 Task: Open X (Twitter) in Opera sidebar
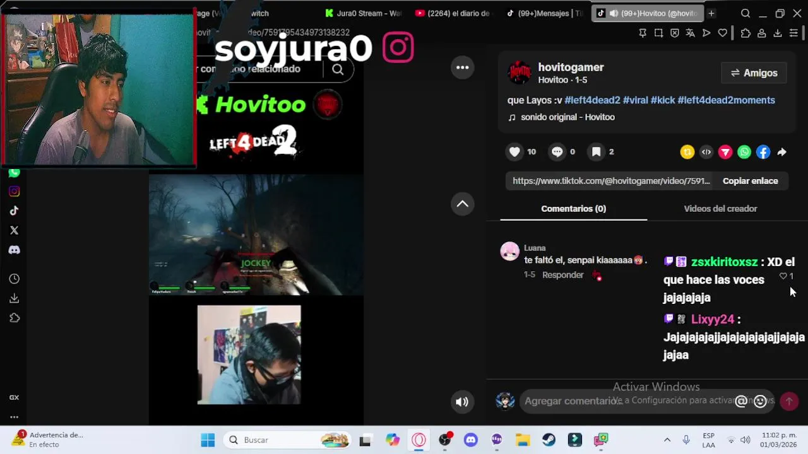15,231
